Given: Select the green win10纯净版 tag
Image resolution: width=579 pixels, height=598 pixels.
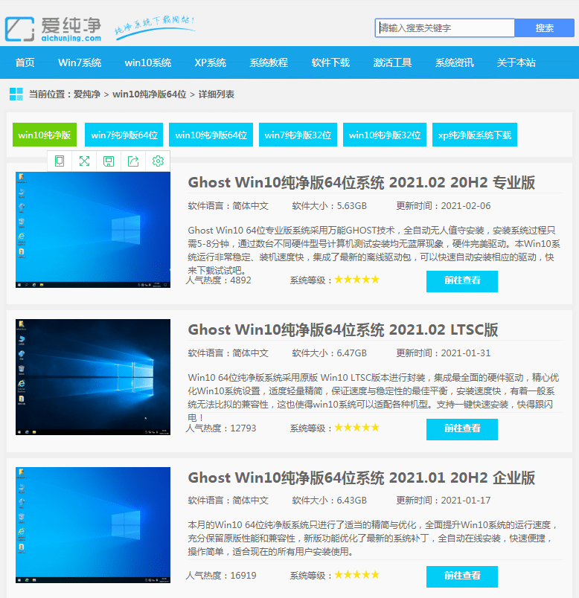Looking at the screenshot, I should coord(45,135).
